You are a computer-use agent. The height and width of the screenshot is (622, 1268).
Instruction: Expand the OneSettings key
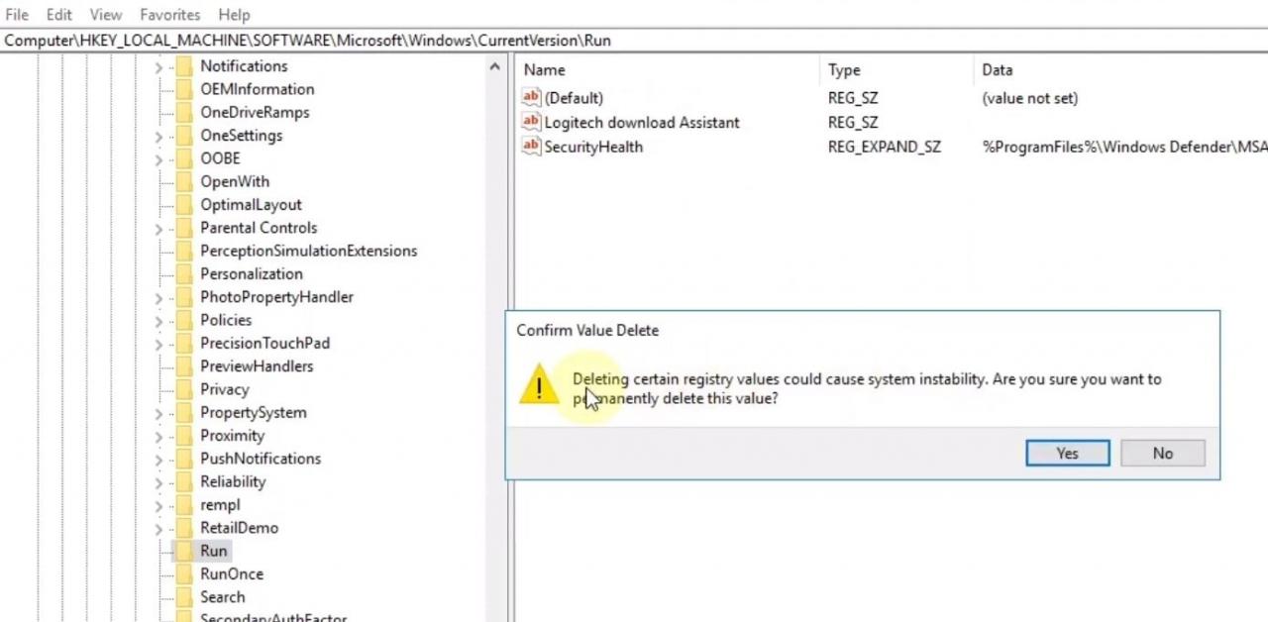[158, 136]
